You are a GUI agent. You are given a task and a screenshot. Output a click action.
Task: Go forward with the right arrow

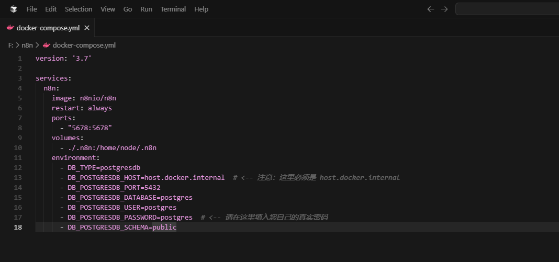click(444, 9)
